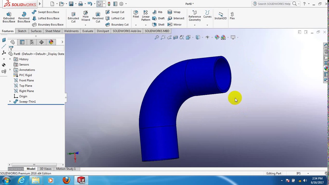Open the Sheet Metal ribbon tab
This screenshot has height=185, width=329.
tap(53, 31)
